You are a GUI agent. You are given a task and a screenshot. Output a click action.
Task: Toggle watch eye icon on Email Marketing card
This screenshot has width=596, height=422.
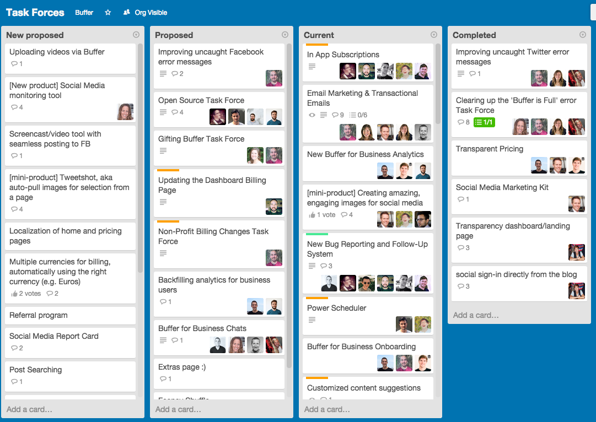point(312,115)
